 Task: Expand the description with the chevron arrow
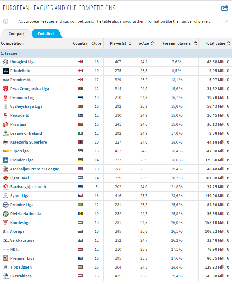pos(226,21)
